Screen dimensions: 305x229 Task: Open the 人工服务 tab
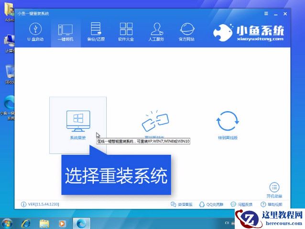point(156,32)
